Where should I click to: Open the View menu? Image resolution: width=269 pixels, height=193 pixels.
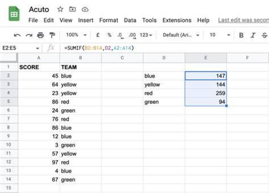pyautogui.click(x=66, y=20)
